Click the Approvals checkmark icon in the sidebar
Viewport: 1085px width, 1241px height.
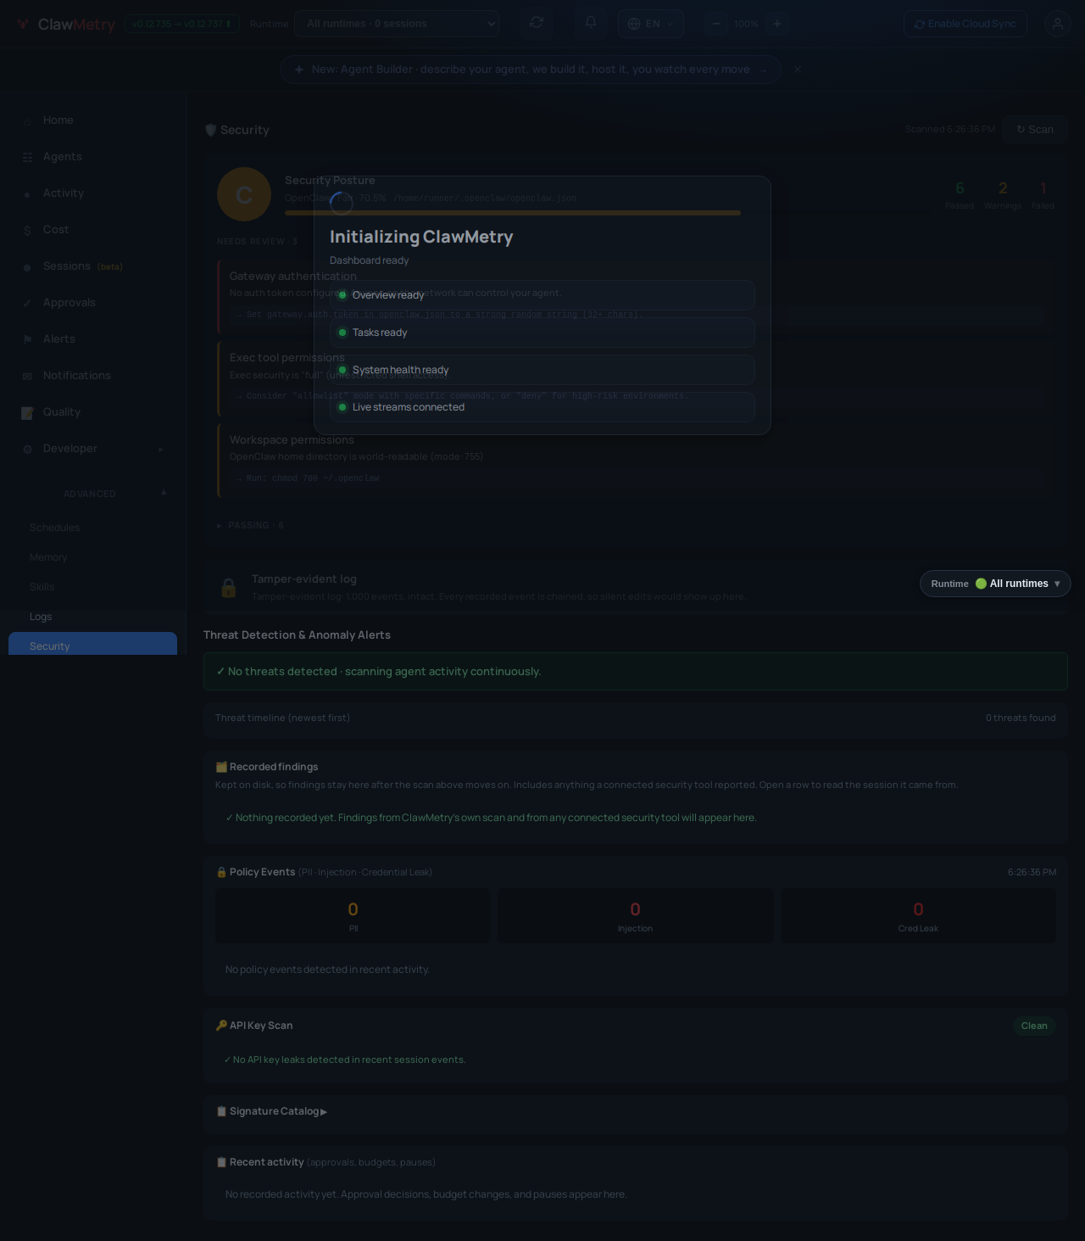[x=27, y=303]
